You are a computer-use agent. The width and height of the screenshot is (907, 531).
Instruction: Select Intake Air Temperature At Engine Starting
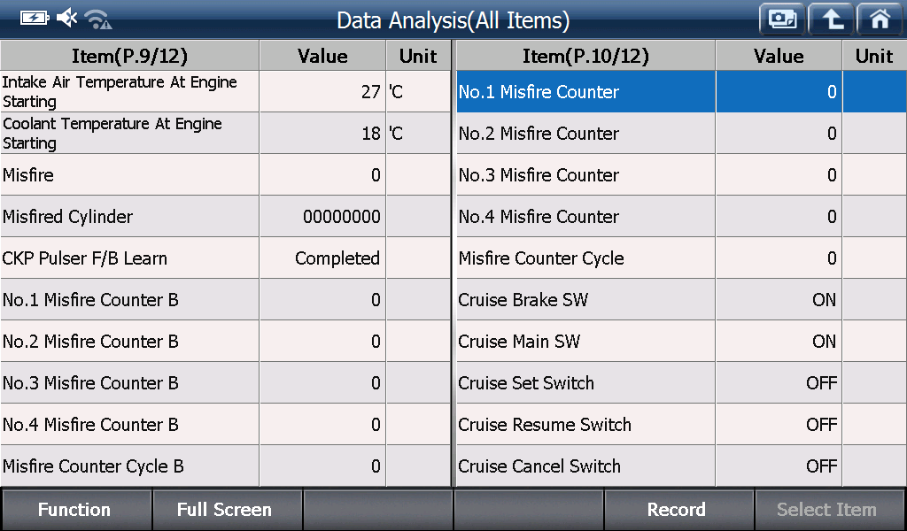[226, 91]
